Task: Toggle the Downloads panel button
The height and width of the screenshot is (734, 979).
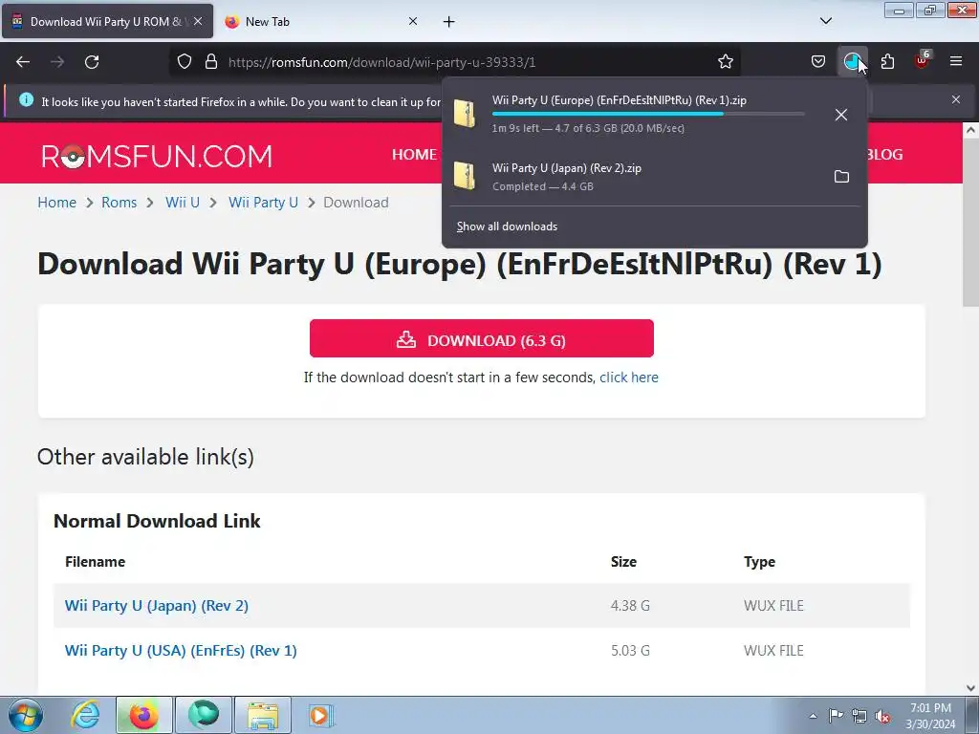Action: 852,62
